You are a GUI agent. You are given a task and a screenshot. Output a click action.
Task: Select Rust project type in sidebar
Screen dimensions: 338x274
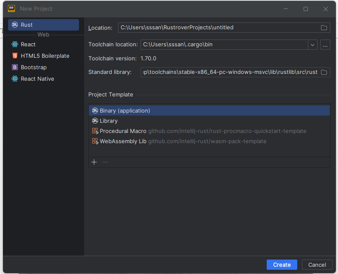(x=43, y=25)
